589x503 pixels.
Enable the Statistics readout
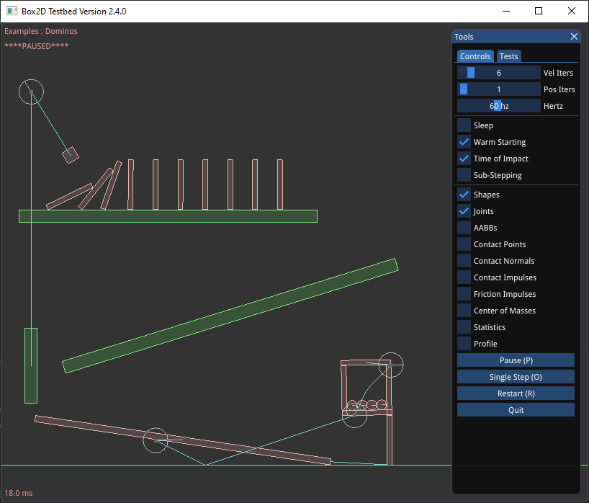[x=464, y=326]
